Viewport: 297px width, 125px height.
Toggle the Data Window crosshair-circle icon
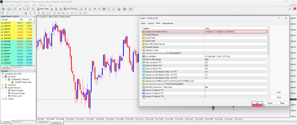(20, 9)
